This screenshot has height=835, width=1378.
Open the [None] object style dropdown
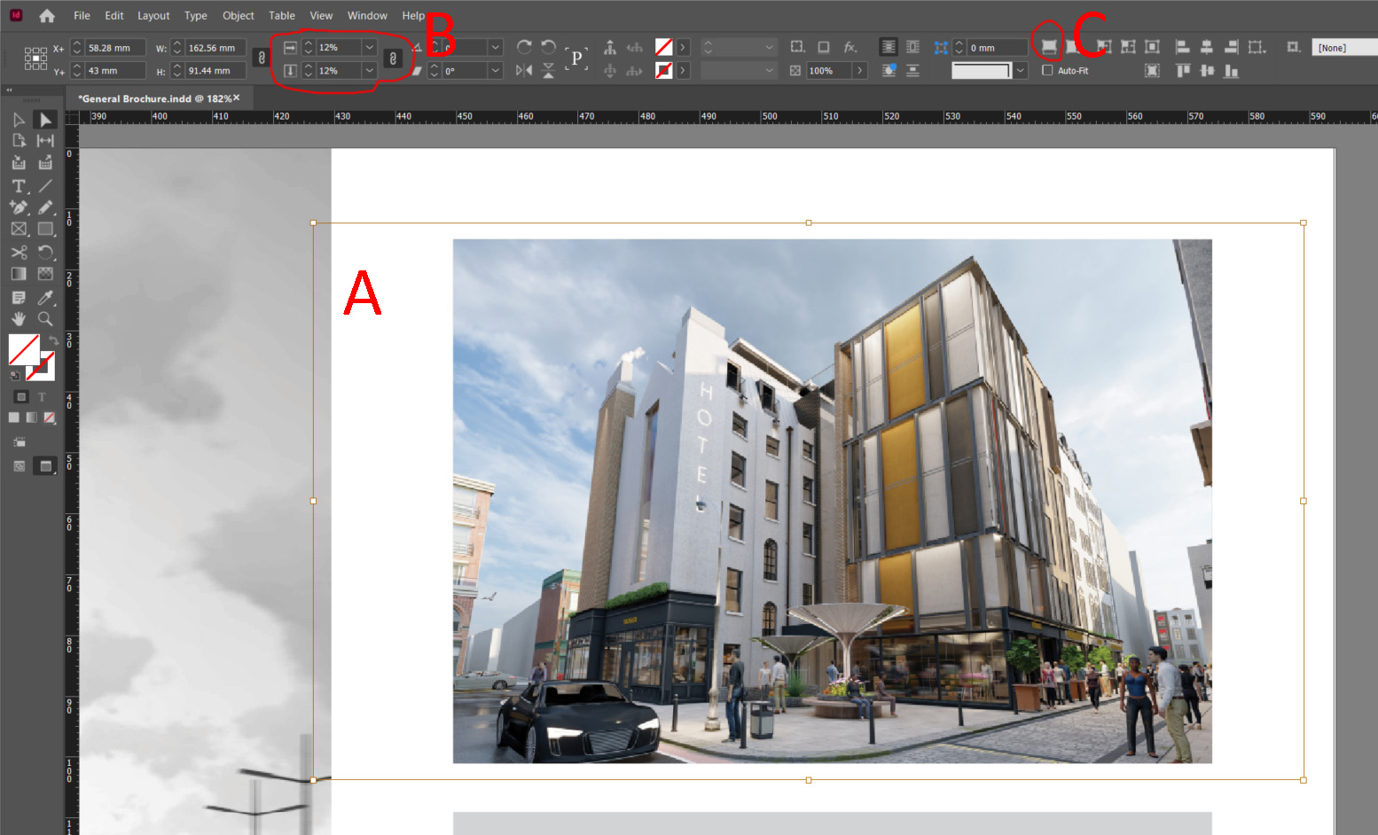click(1344, 47)
